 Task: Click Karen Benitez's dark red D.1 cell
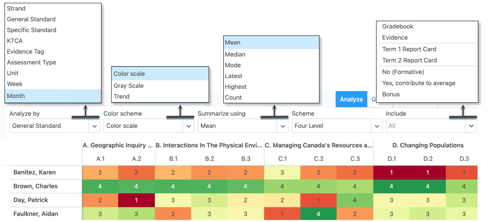391,172
